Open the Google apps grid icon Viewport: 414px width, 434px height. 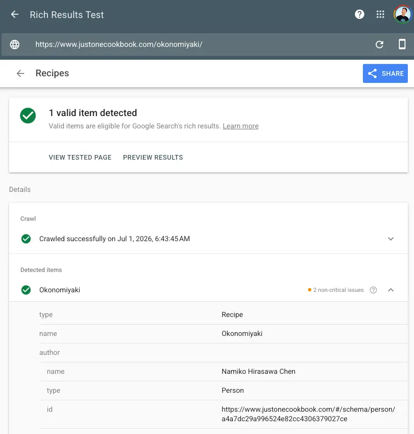click(x=380, y=14)
